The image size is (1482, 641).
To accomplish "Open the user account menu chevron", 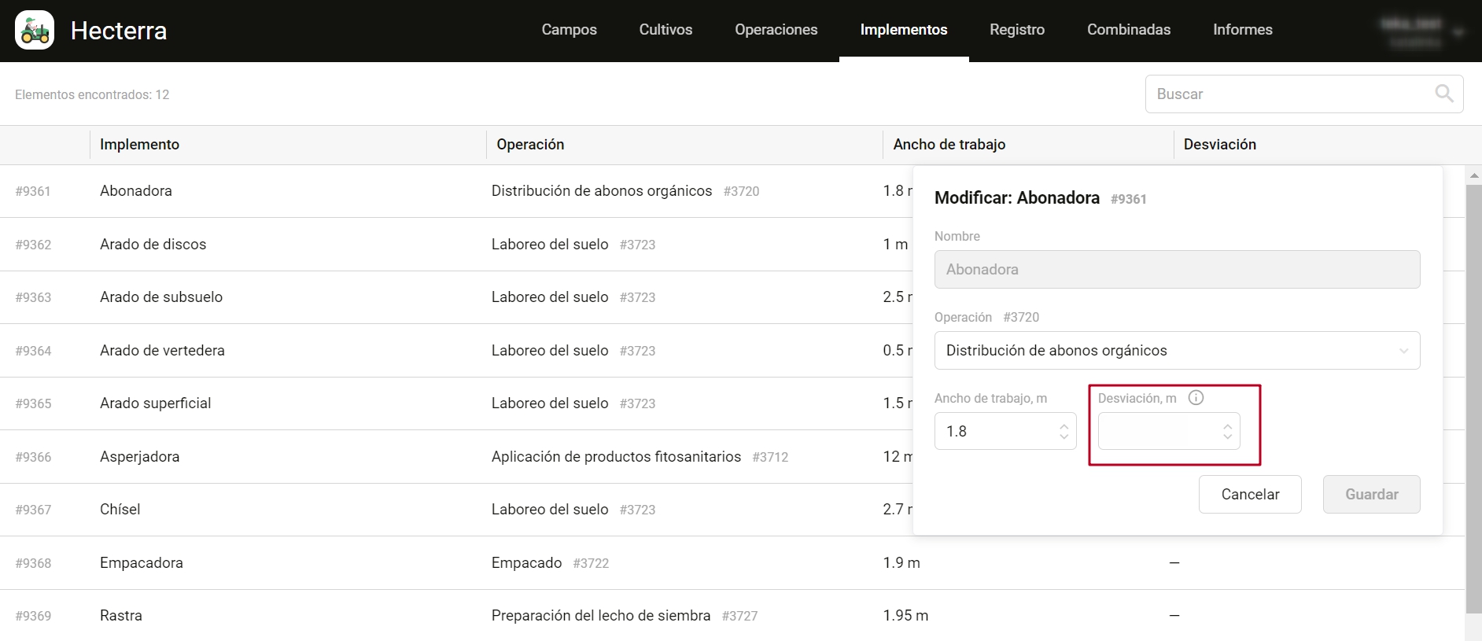I will (x=1458, y=33).
